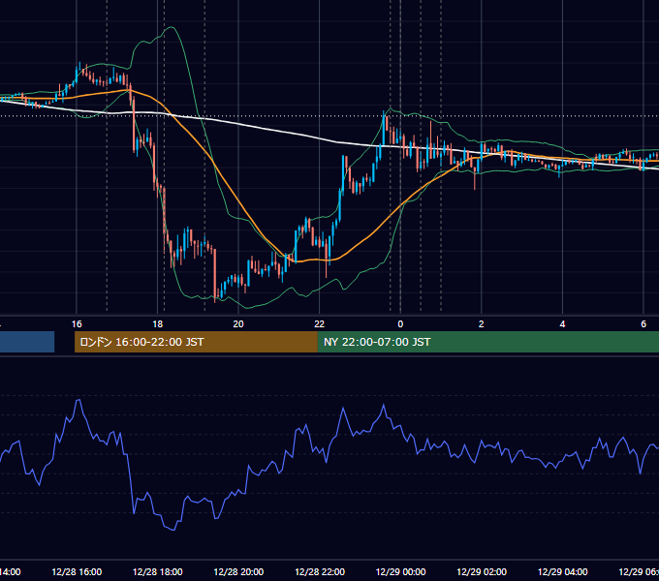659x581 pixels.
Task: Click the 12/28 20:00 date label
Action: click(238, 571)
